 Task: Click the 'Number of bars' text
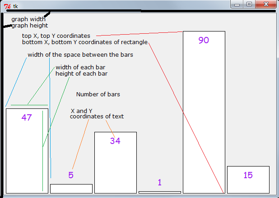pyautogui.click(x=98, y=94)
